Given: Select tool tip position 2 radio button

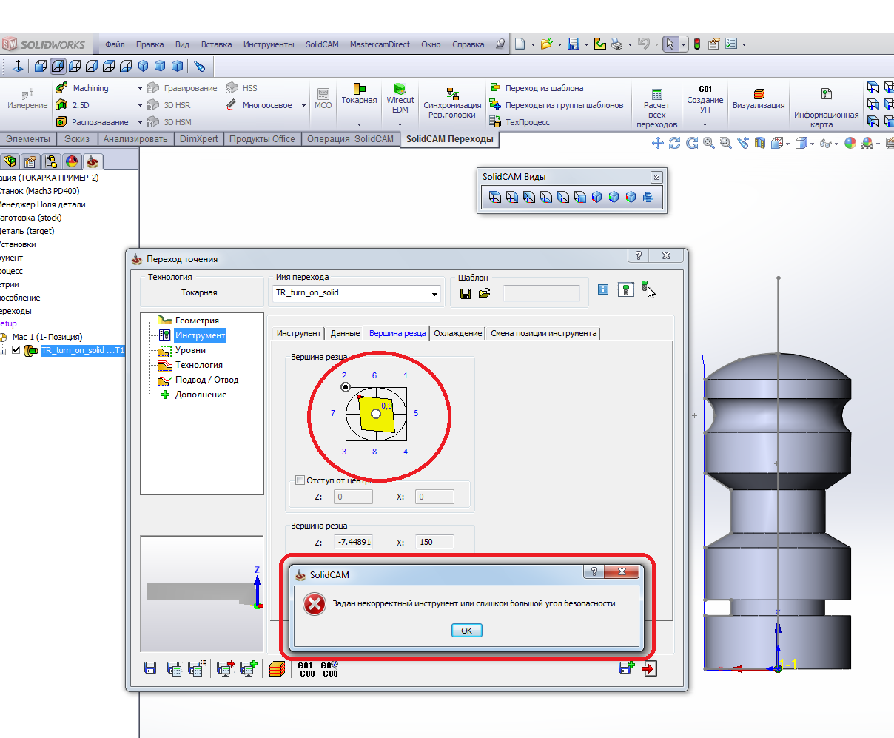Looking at the screenshot, I should (x=346, y=387).
